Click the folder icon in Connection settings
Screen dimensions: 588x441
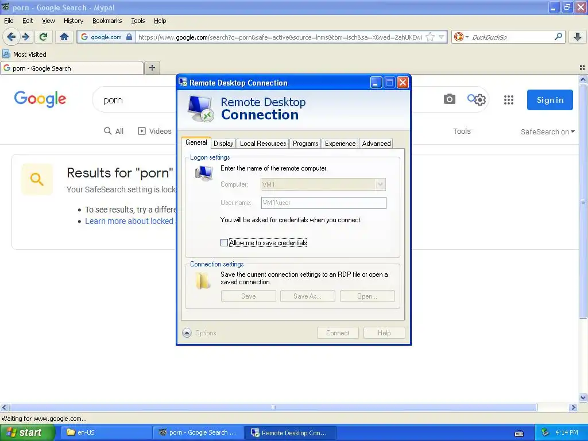203,281
